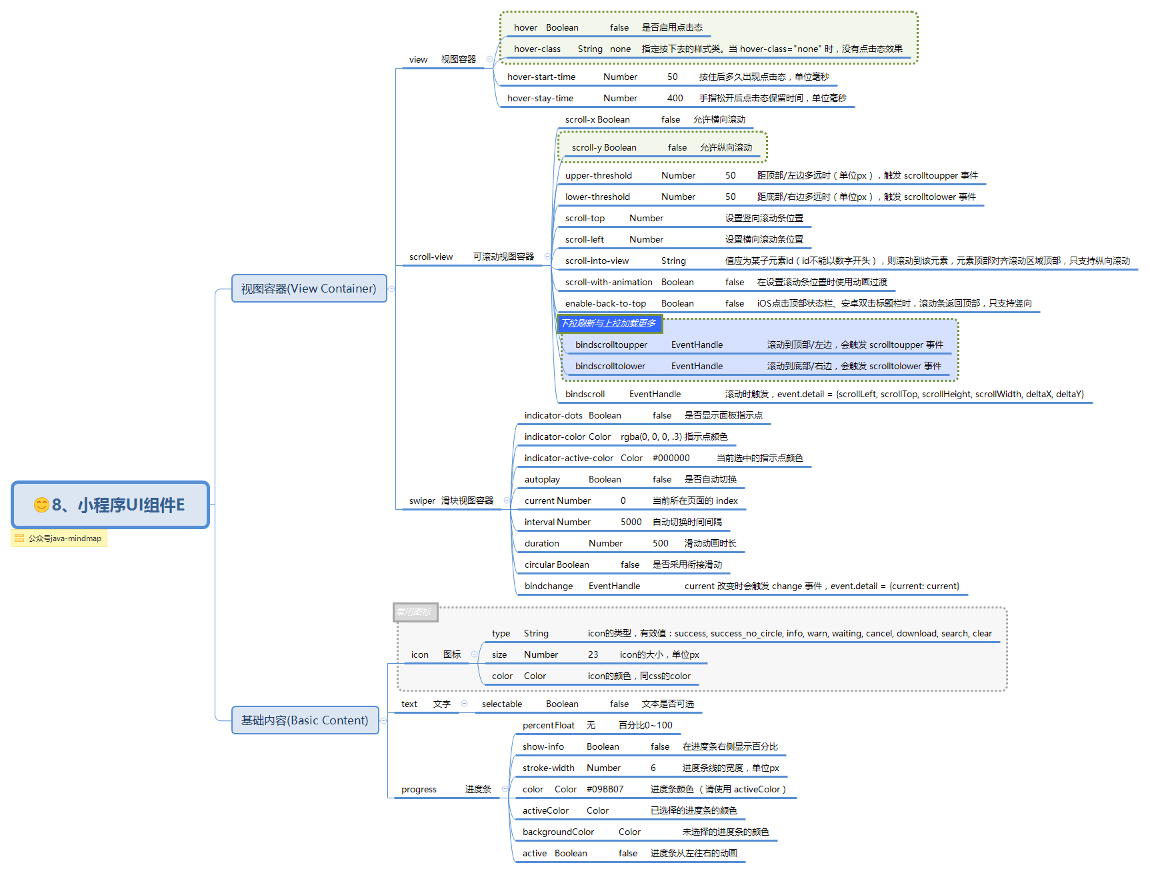Viewport: 1150px width, 873px height.
Task: Select the scroll-y Boolean false node
Action: tap(662, 148)
